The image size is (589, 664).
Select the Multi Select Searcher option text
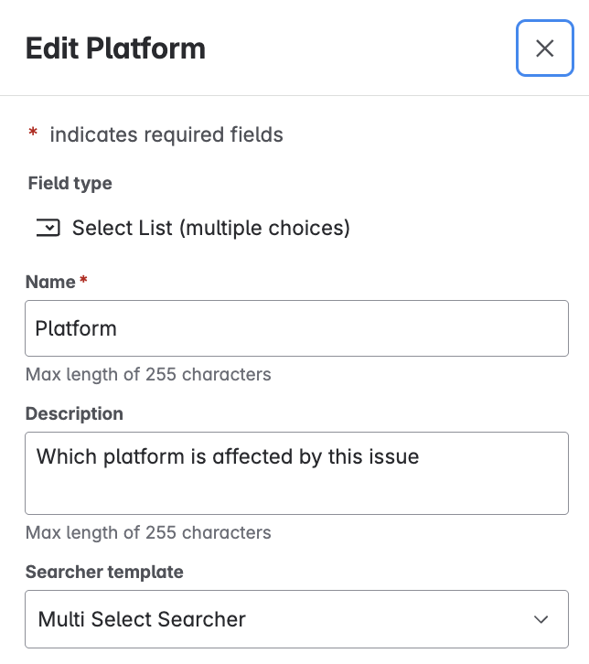coord(142,619)
